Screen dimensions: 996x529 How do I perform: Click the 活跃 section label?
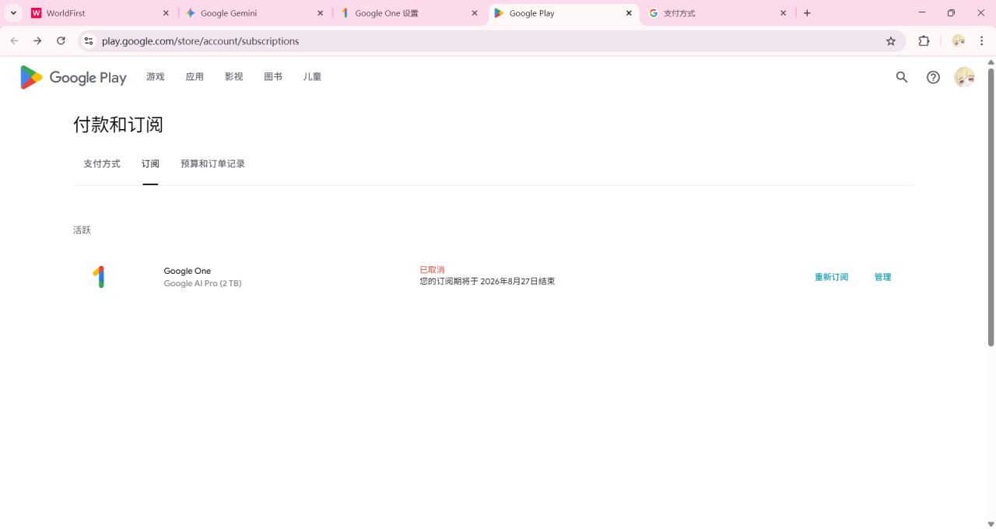(x=82, y=230)
